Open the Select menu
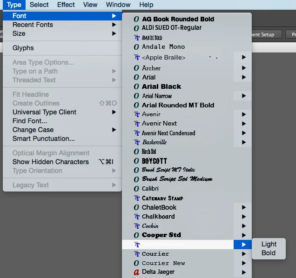 pyautogui.click(x=39, y=5)
